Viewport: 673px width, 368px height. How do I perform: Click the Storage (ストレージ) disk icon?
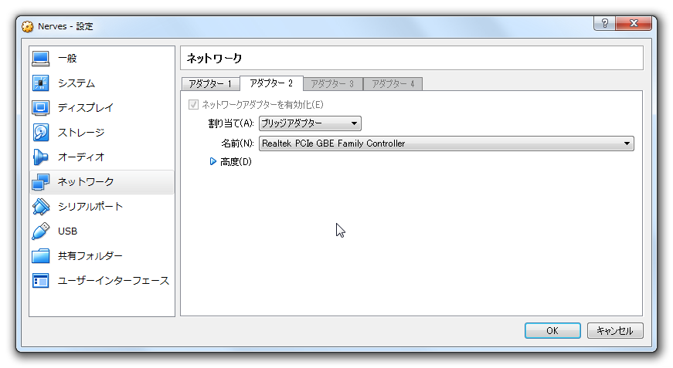point(41,133)
